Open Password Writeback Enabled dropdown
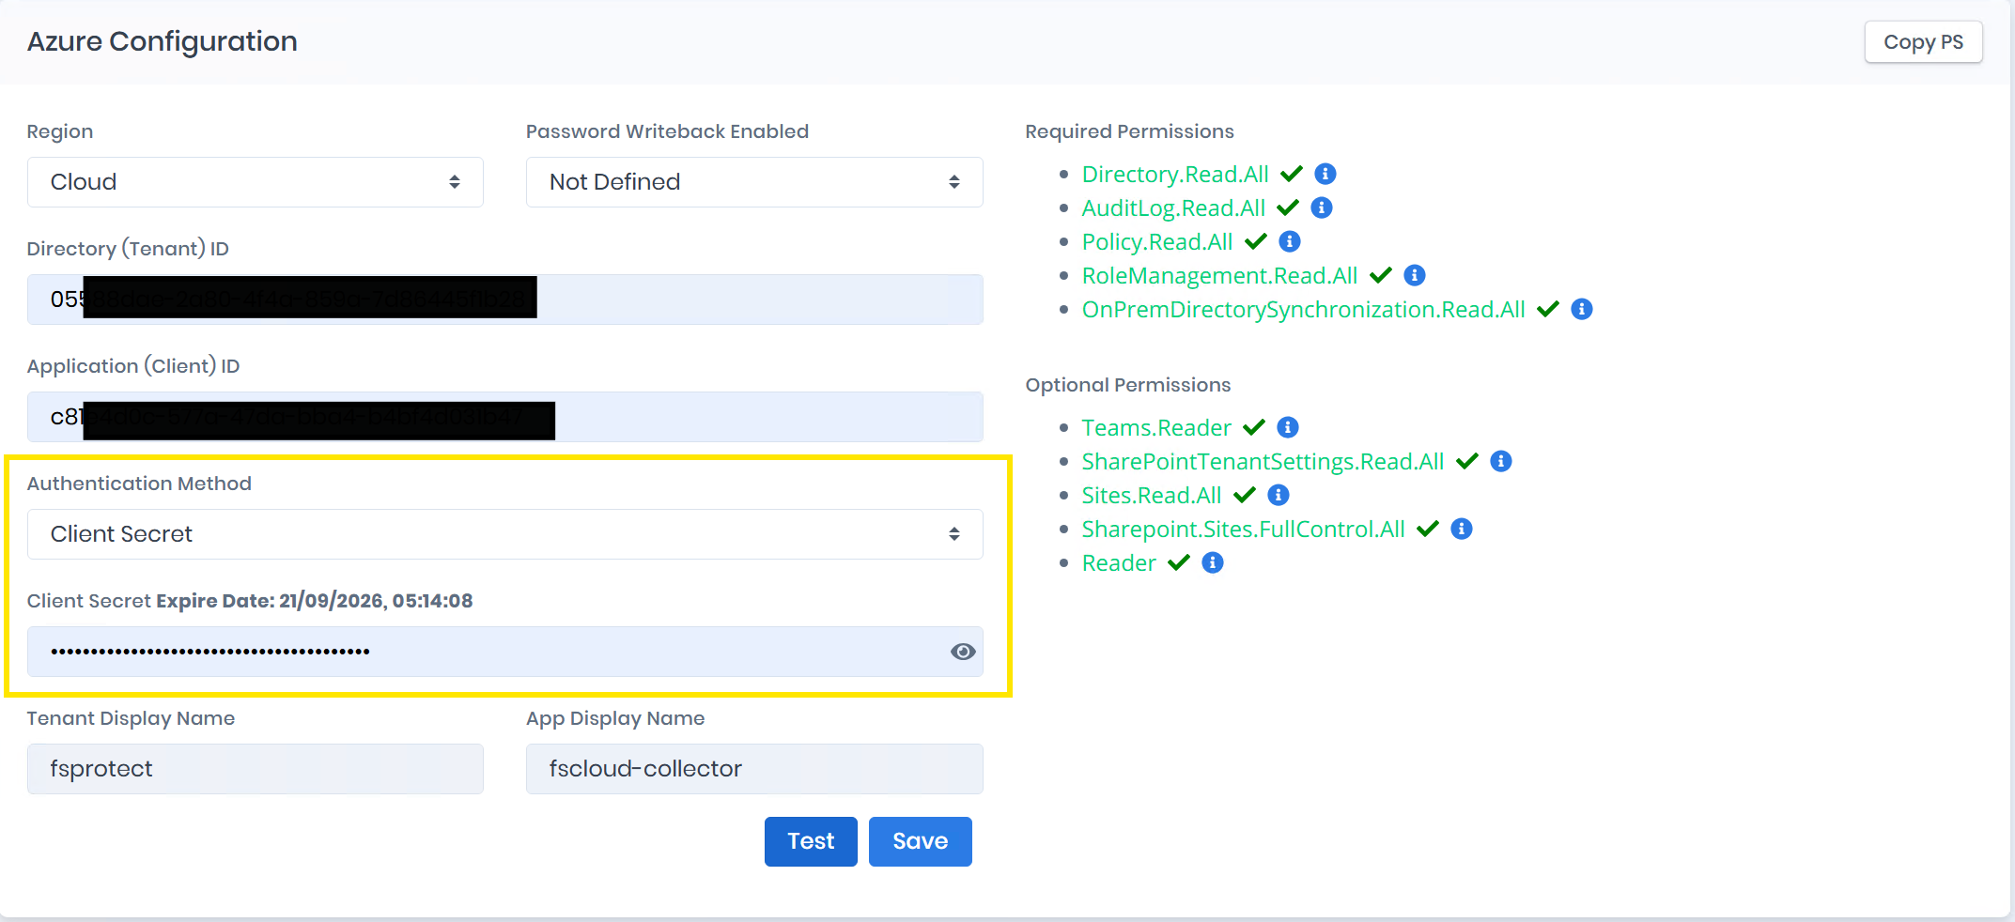The width and height of the screenshot is (2015, 922). [x=754, y=182]
